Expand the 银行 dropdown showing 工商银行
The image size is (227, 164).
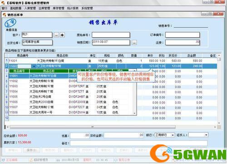click(x=173, y=135)
